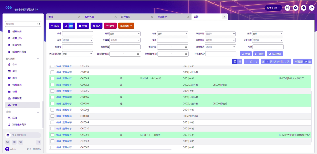Open the 锁定 dropdown filter

tap(173, 34)
